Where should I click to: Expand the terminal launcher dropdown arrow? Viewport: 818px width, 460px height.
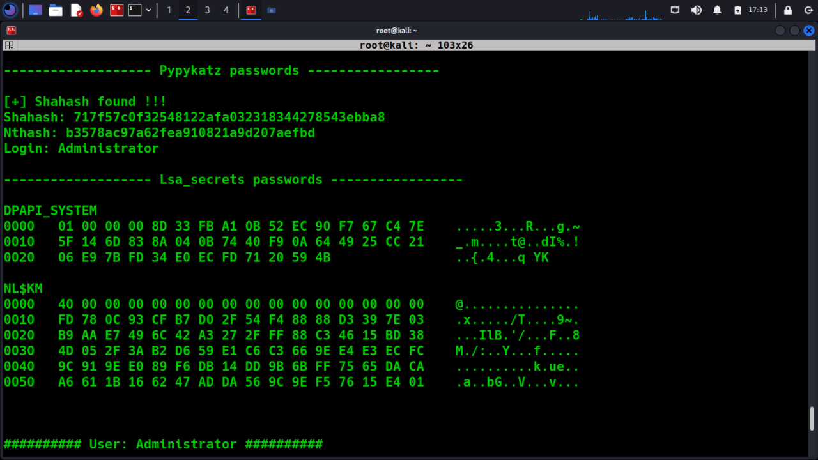coord(149,10)
